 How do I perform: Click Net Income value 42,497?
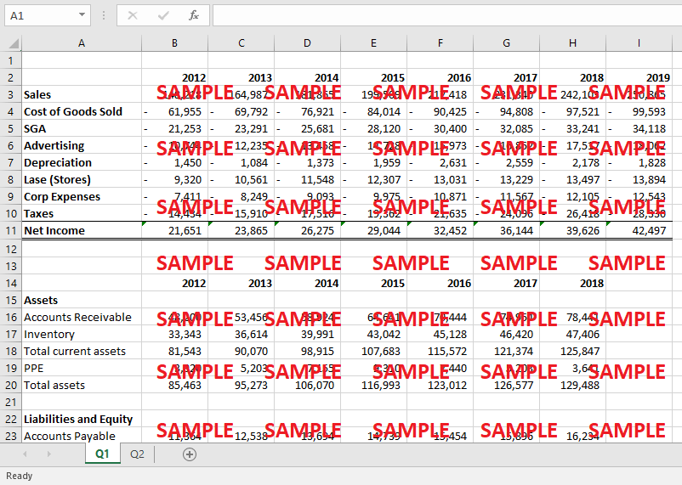pos(639,231)
